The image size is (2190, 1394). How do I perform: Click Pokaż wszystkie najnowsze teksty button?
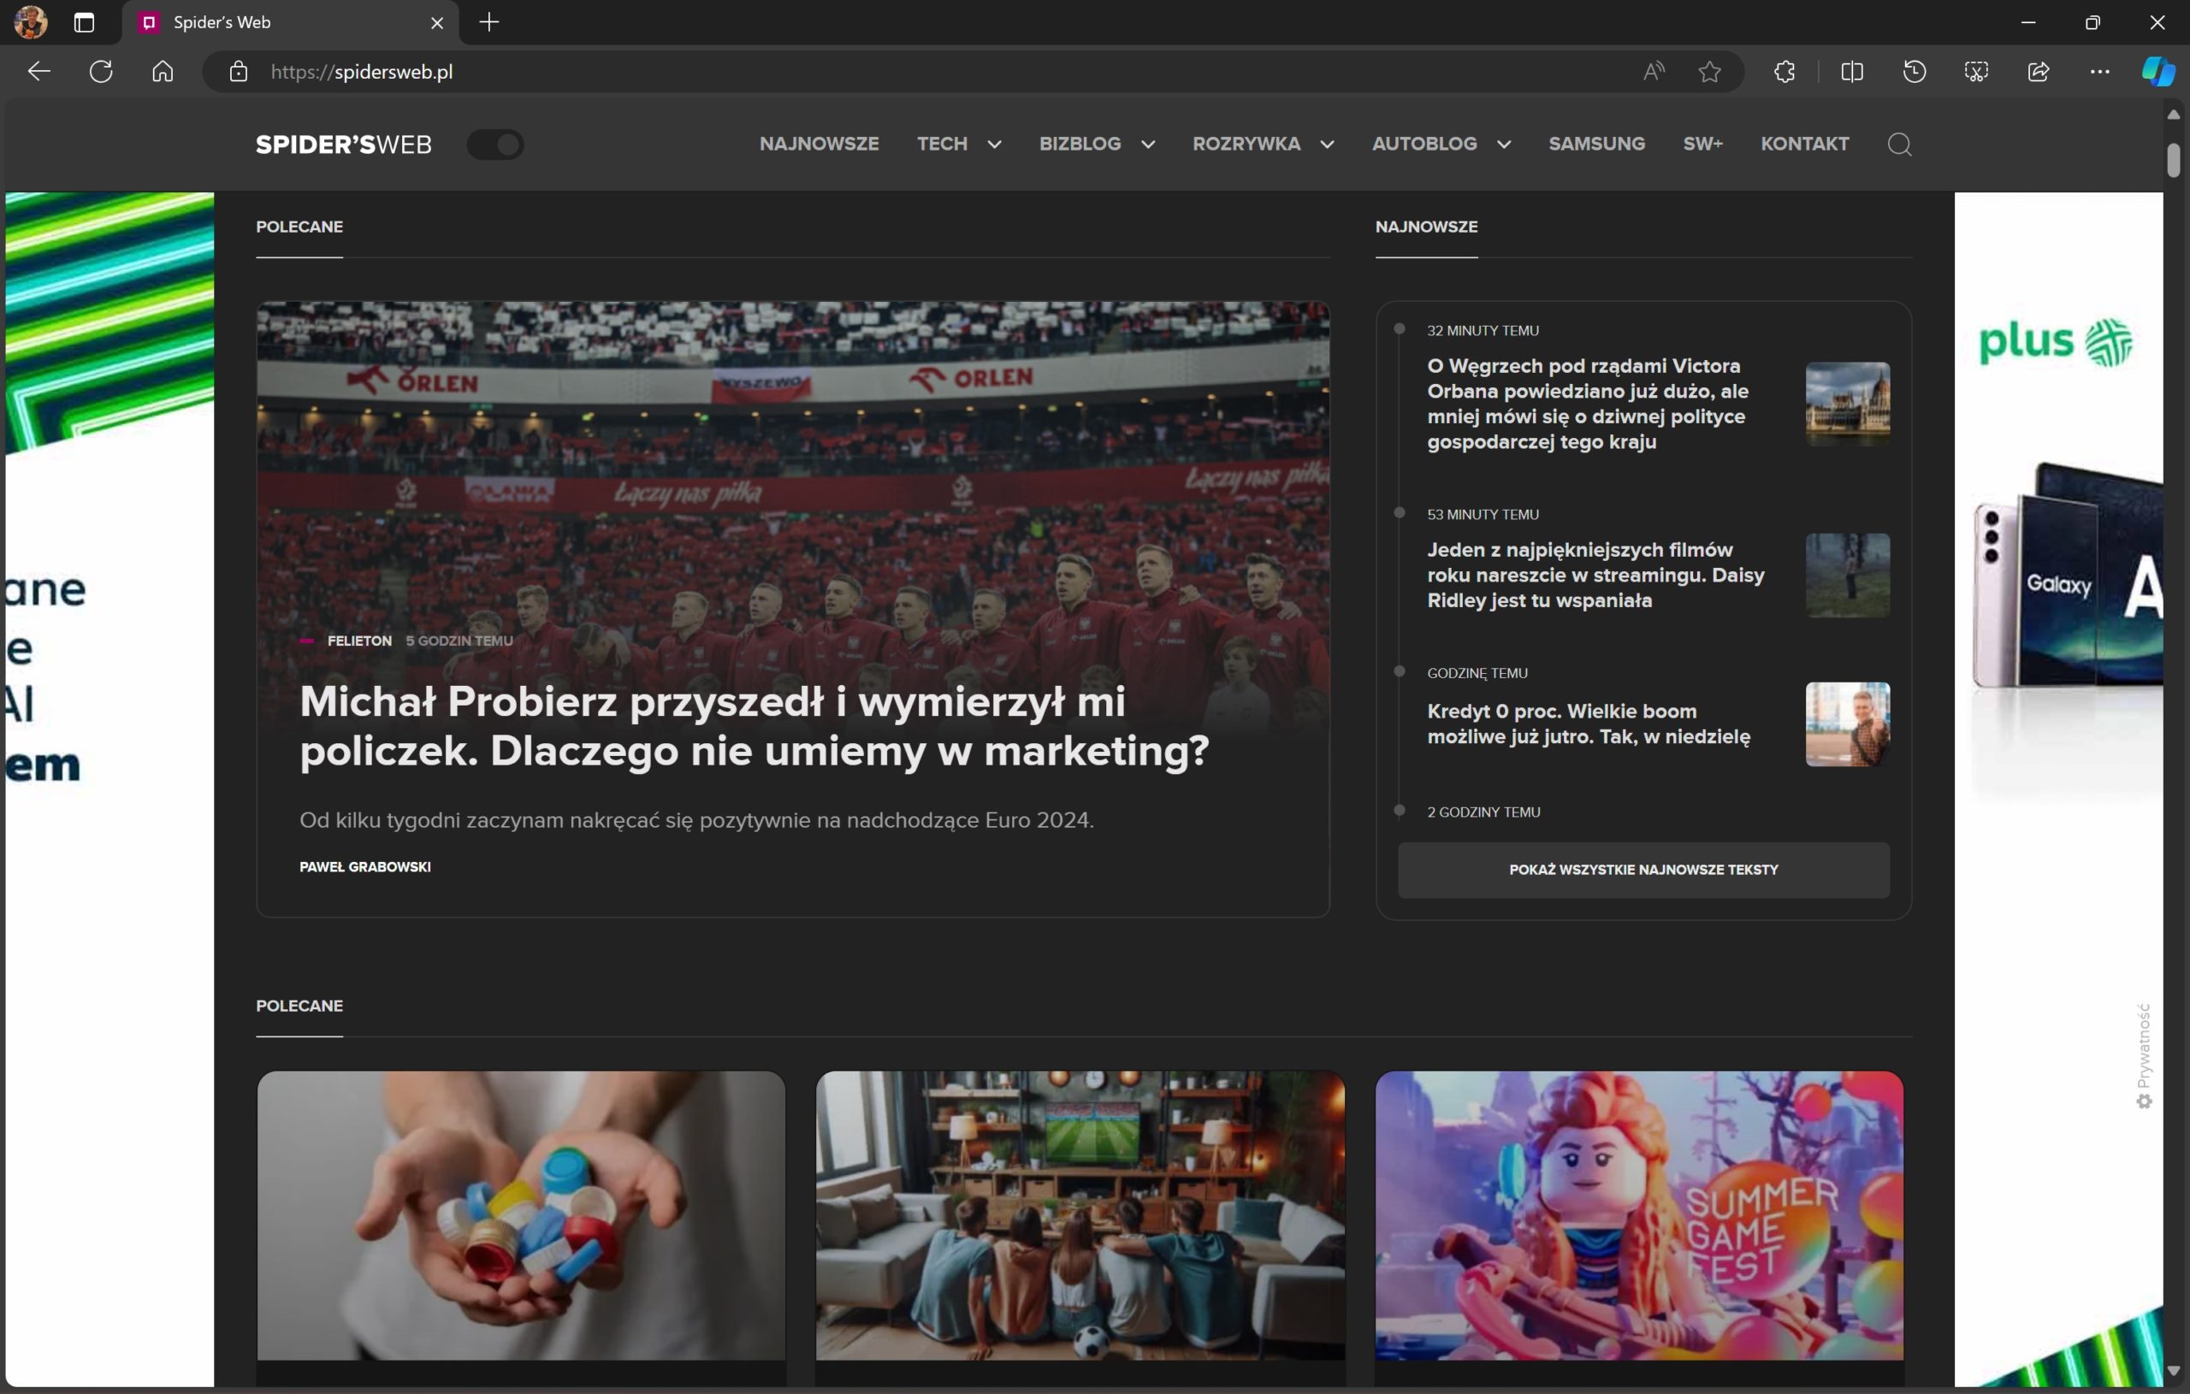coord(1643,869)
